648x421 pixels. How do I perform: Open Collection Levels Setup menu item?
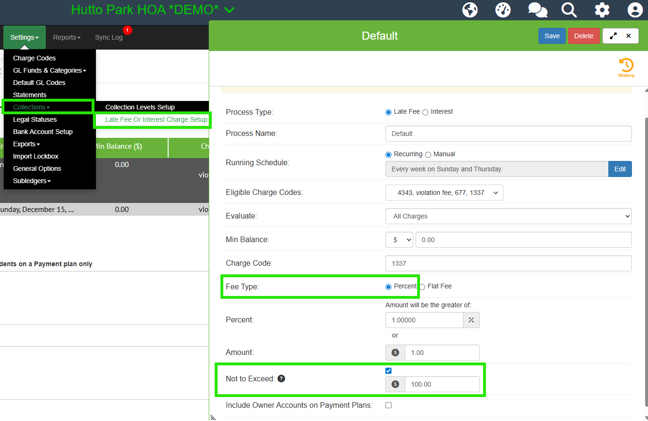[x=140, y=107]
